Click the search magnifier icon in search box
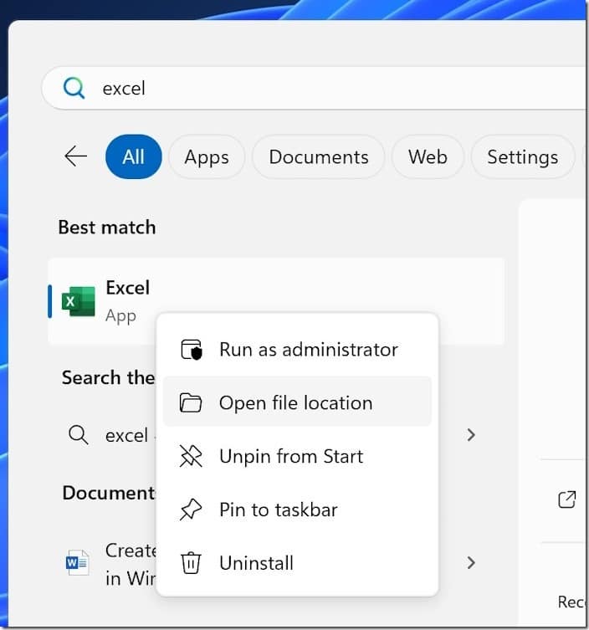 tap(74, 88)
